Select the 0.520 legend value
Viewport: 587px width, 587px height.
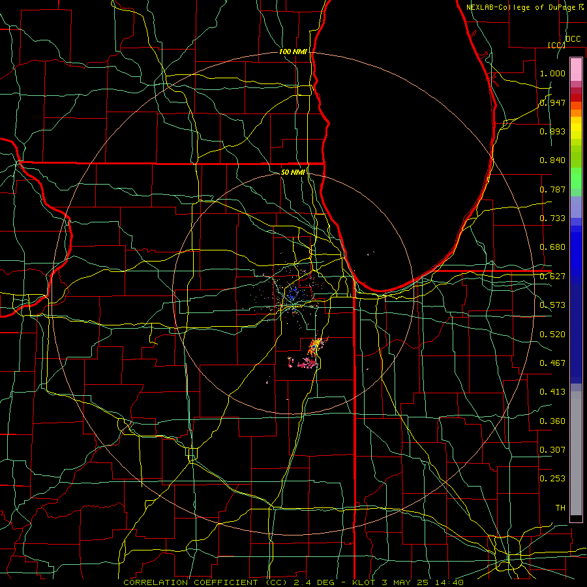click(x=552, y=335)
